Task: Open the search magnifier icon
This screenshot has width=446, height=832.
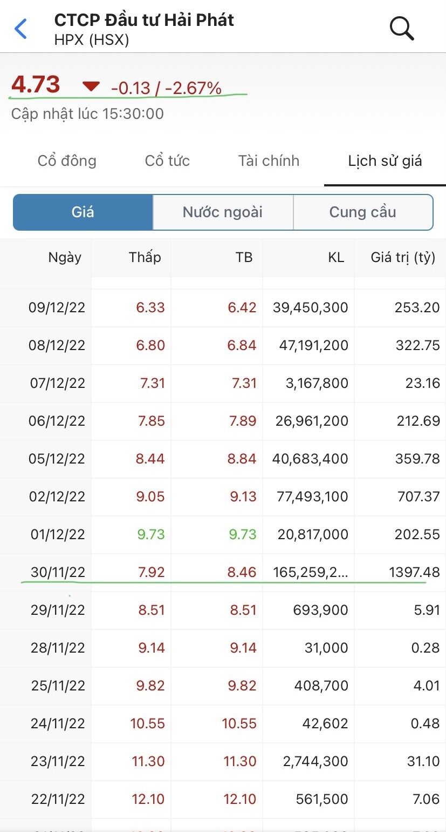Action: 402,28
